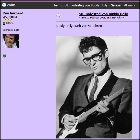Click the bold 'am:' date label
This screenshot has width=140, height=140.
pyautogui.click(x=84, y=18)
